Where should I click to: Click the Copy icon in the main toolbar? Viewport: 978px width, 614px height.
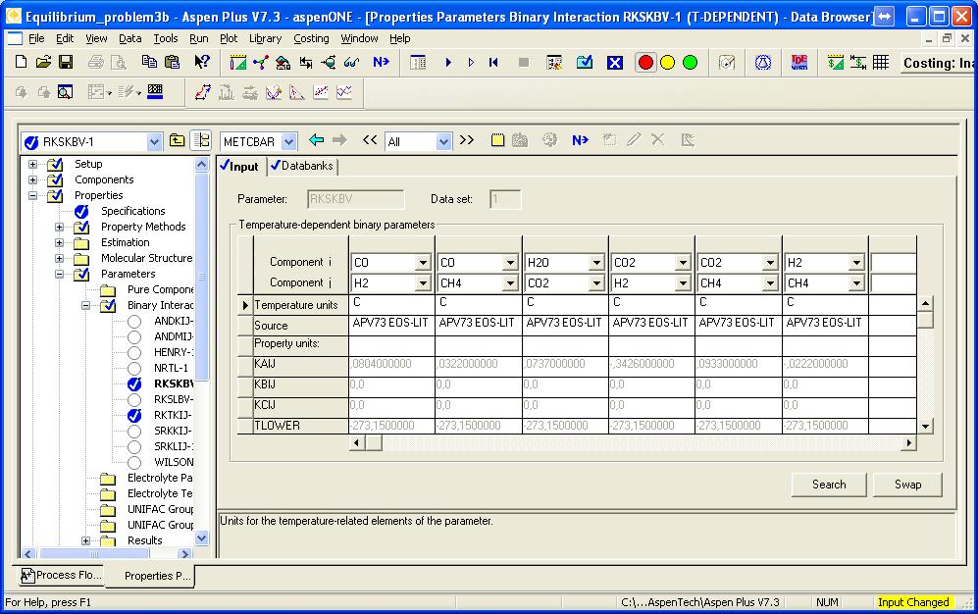pyautogui.click(x=149, y=62)
